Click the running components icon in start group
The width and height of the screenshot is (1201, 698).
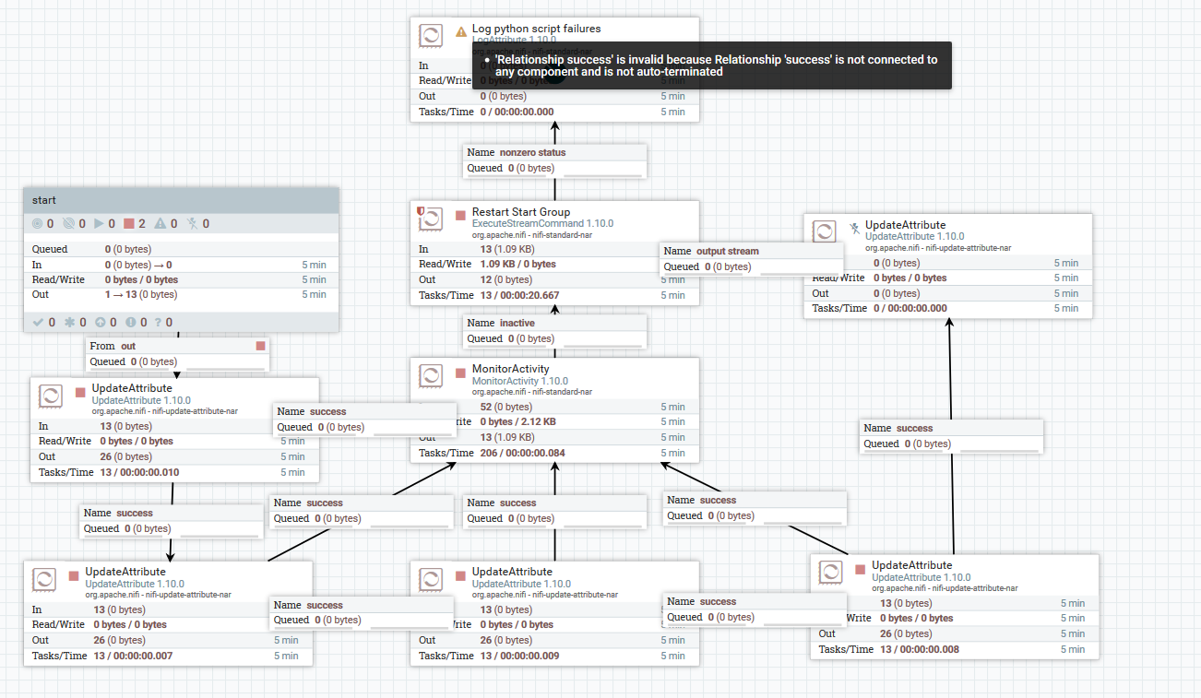99,223
